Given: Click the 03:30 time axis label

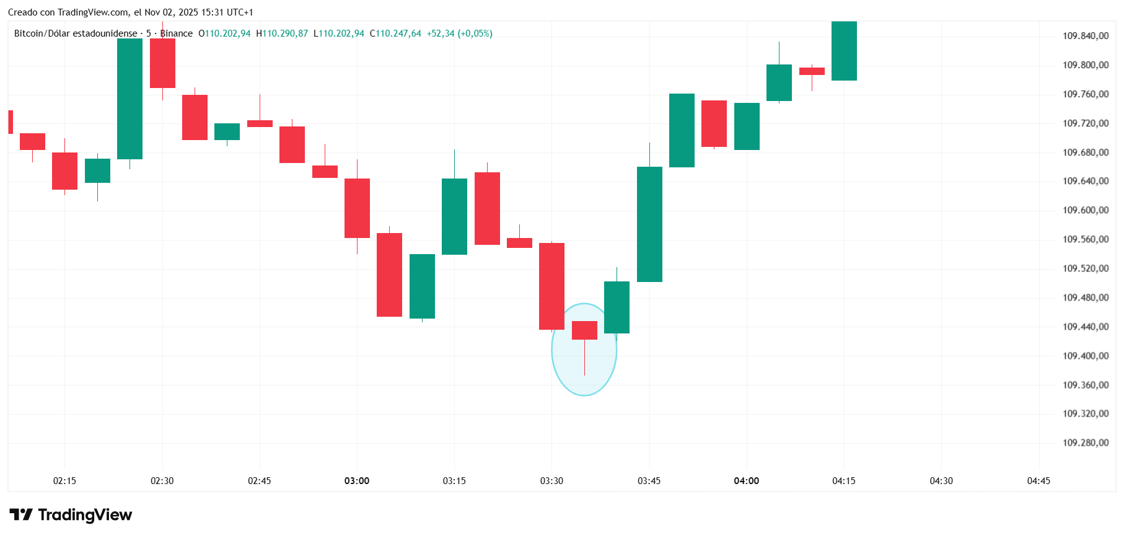Looking at the screenshot, I should click(x=551, y=481).
